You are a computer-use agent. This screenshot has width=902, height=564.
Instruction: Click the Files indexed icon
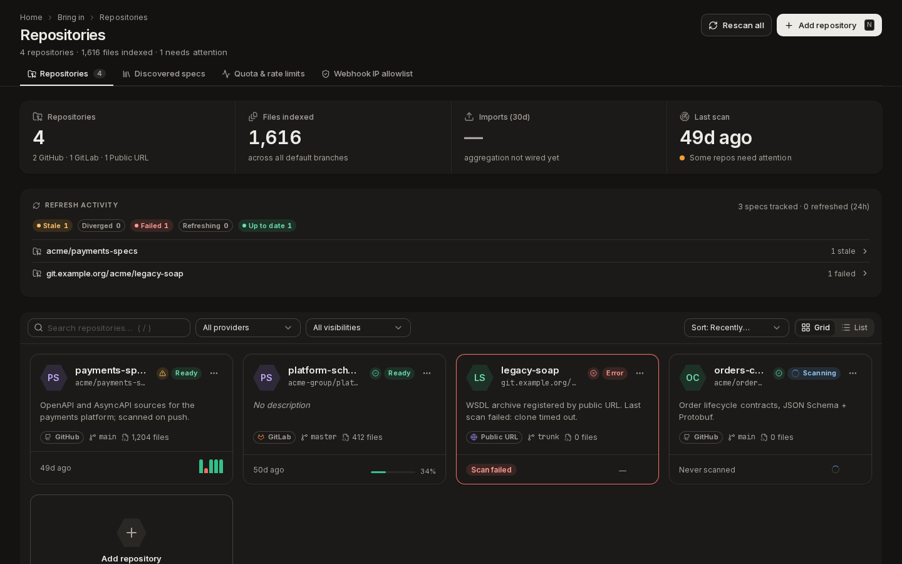[253, 117]
